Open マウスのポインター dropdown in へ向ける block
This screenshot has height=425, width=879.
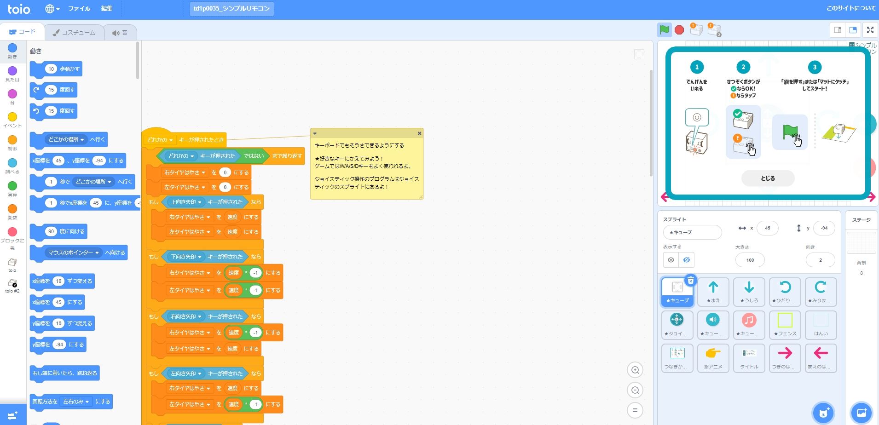tap(74, 253)
